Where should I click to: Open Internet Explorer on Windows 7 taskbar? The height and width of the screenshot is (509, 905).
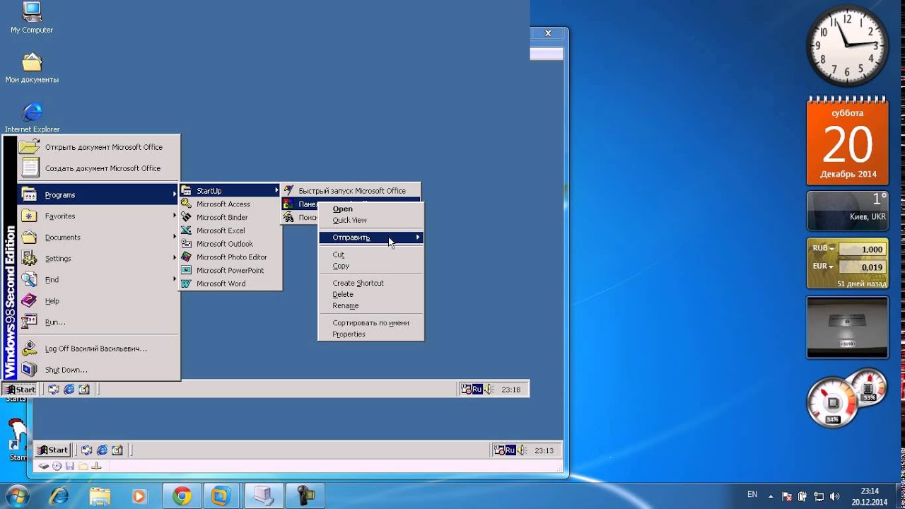pos(59,496)
